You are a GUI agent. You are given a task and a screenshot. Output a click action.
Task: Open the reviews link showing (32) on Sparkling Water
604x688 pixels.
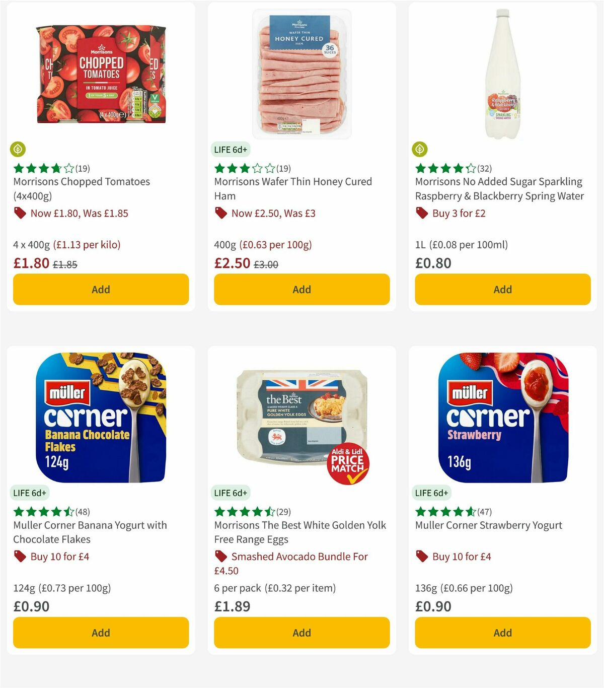coord(484,169)
